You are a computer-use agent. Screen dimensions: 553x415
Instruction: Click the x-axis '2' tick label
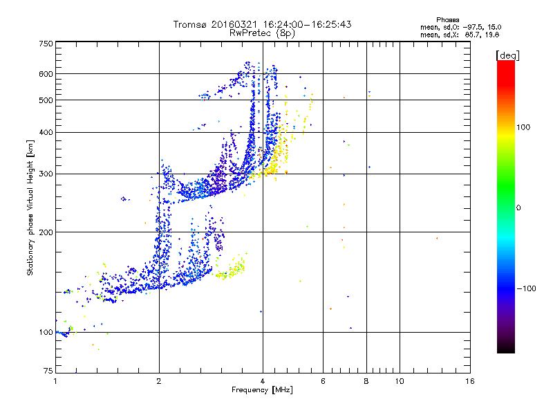pos(159,381)
